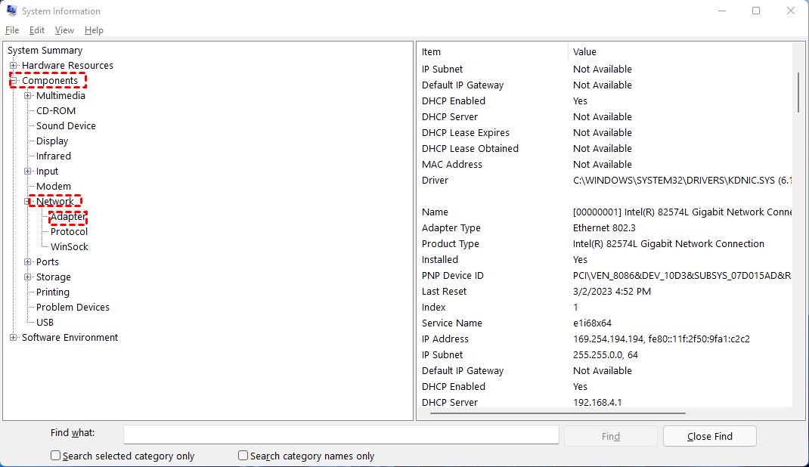
Task: Expand the Ports node
Action: pyautogui.click(x=28, y=262)
